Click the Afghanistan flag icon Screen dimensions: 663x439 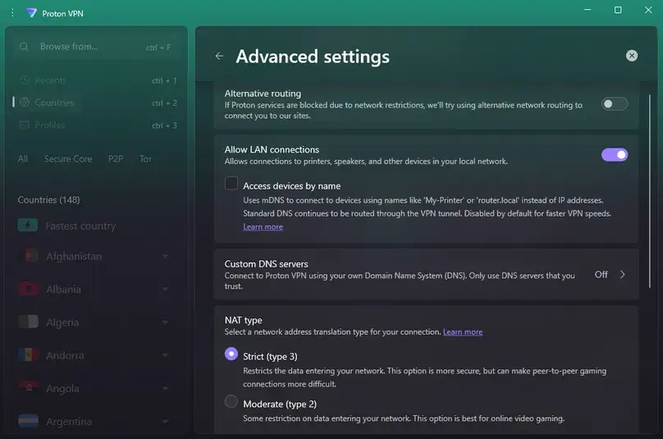tap(29, 256)
